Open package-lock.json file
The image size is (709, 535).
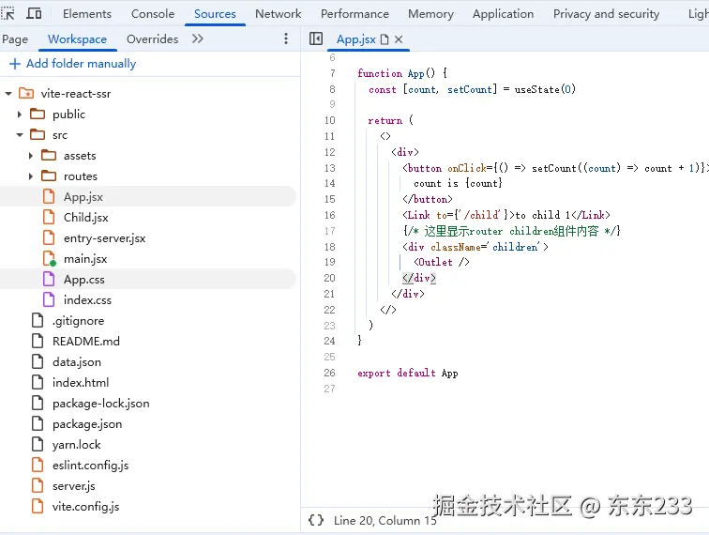point(100,404)
